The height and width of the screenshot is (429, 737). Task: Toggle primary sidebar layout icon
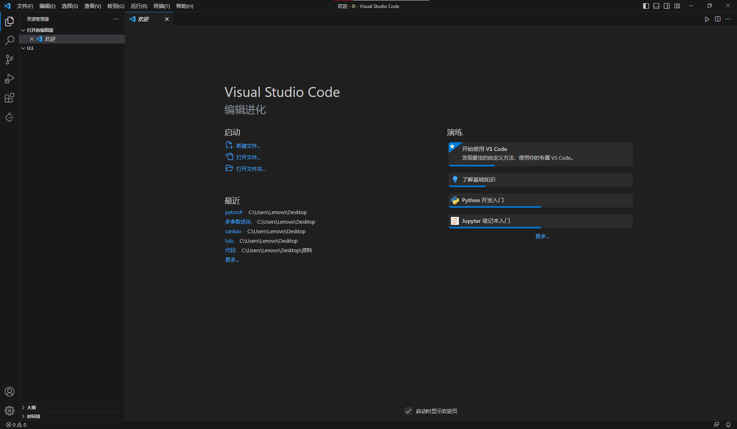pos(646,6)
